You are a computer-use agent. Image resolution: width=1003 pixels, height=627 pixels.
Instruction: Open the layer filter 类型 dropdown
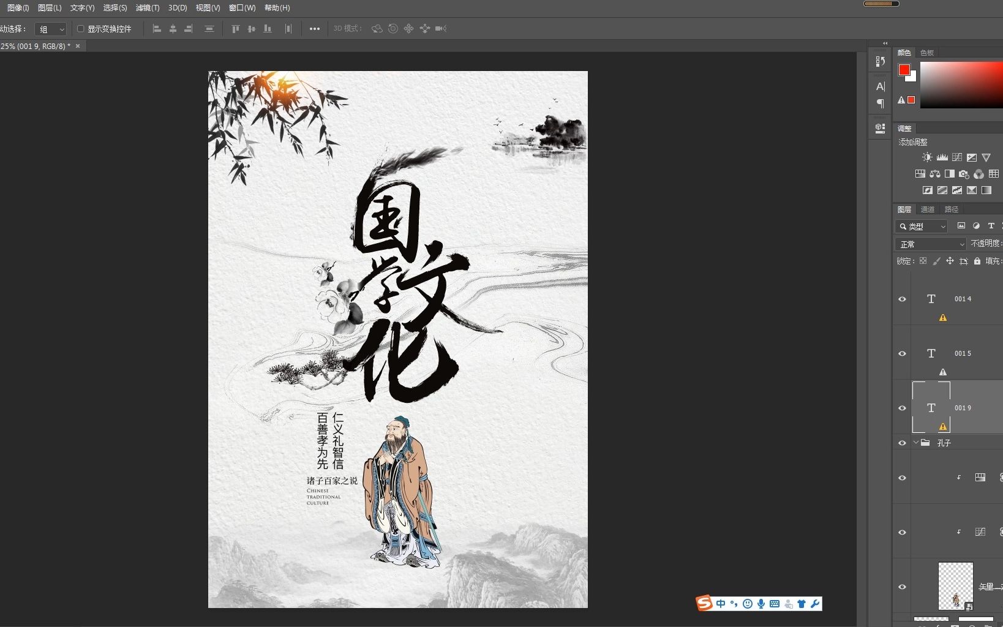(921, 227)
